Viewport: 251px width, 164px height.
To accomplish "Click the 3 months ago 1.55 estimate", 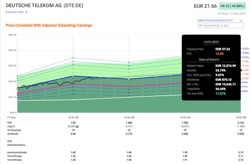I will (x=73, y=156).
